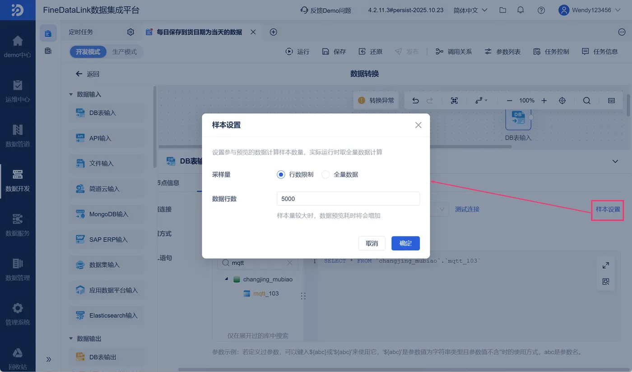Open the demo中心 home icon

pos(18,41)
